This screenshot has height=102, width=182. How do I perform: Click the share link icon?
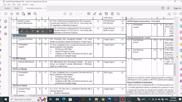coord(169,14)
